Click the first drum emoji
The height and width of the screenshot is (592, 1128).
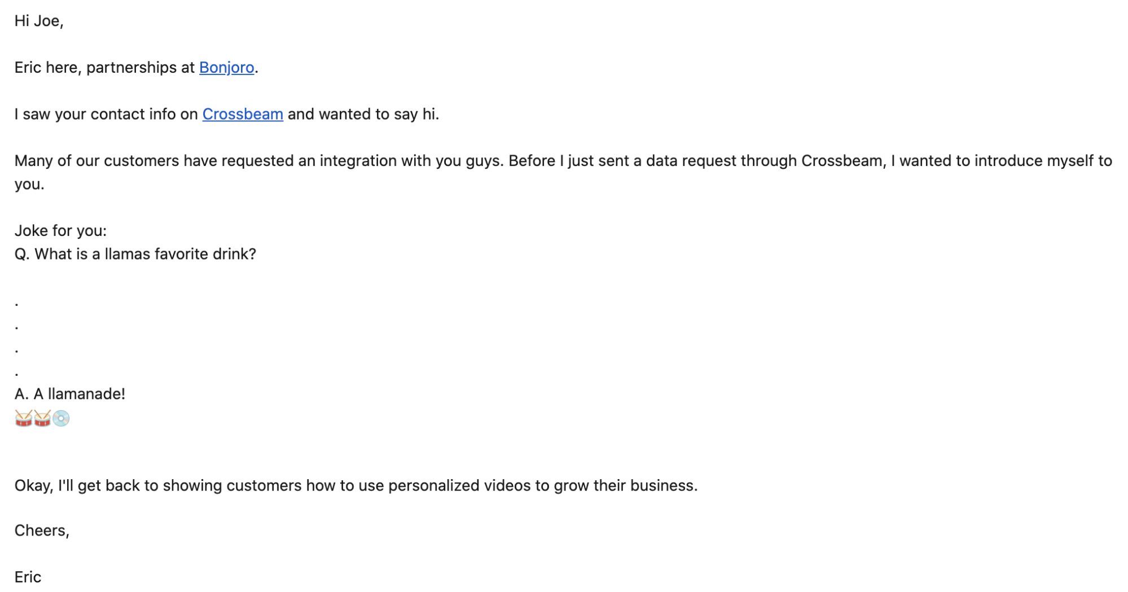pyautogui.click(x=24, y=418)
